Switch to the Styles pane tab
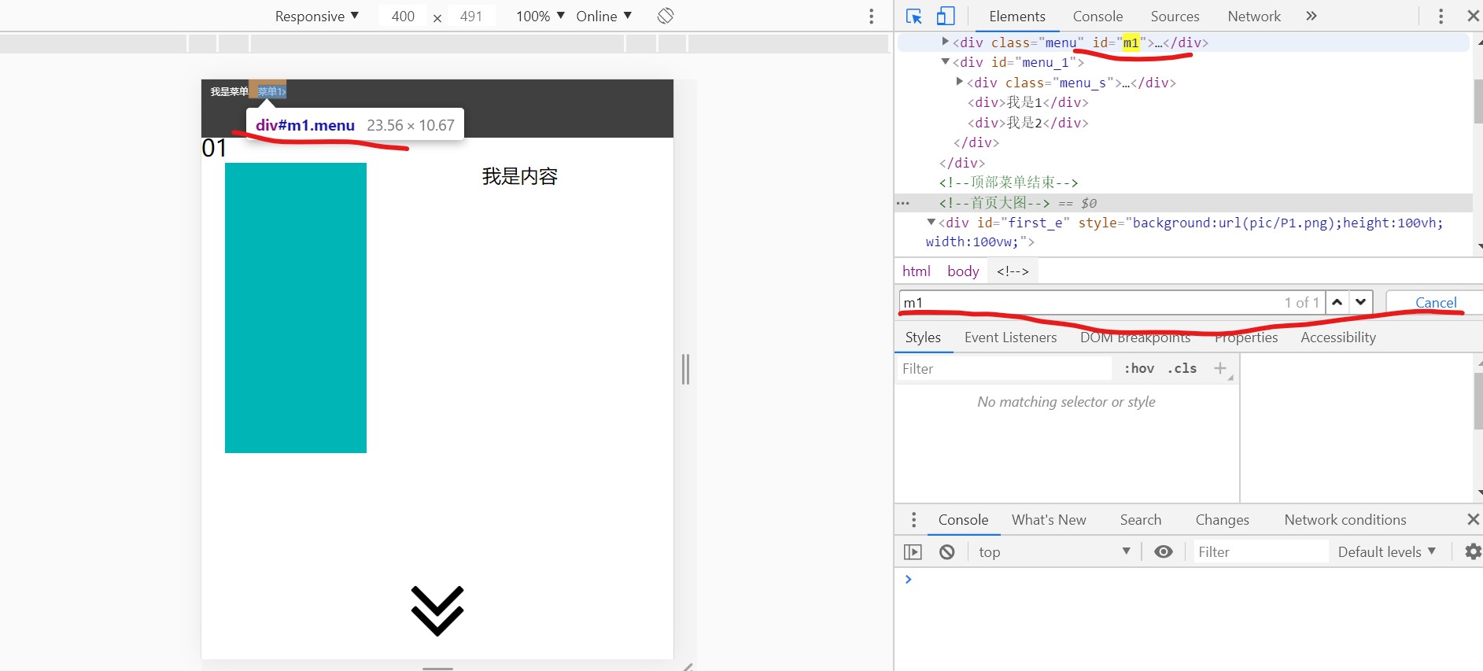This screenshot has height=671, width=1483. coord(923,337)
